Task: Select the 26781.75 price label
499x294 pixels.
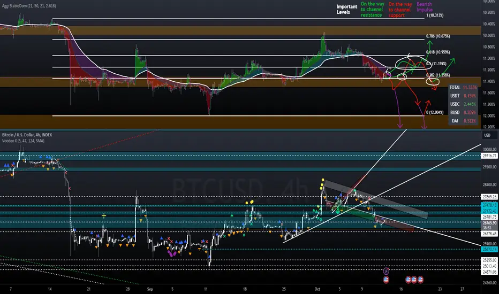Action: coord(489,217)
